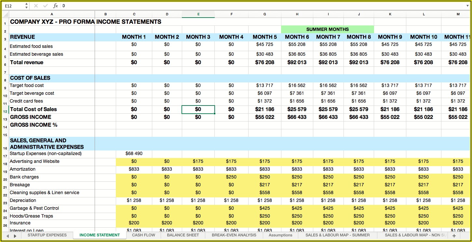The height and width of the screenshot is (242, 472).
Task: Click the confirm entry checkmark icon
Action: pyautogui.click(x=45, y=6)
